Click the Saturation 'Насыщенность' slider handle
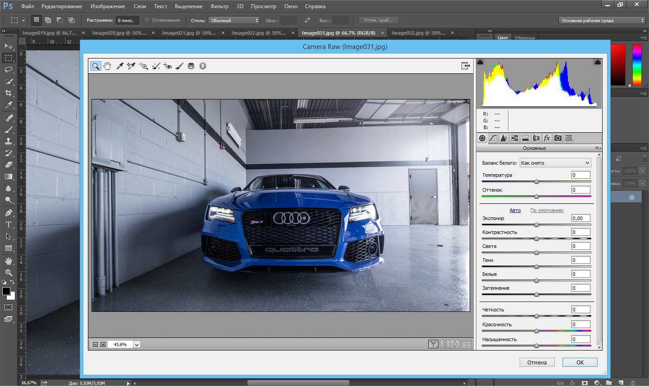Screen dimensions: 649x387 pos(536,346)
